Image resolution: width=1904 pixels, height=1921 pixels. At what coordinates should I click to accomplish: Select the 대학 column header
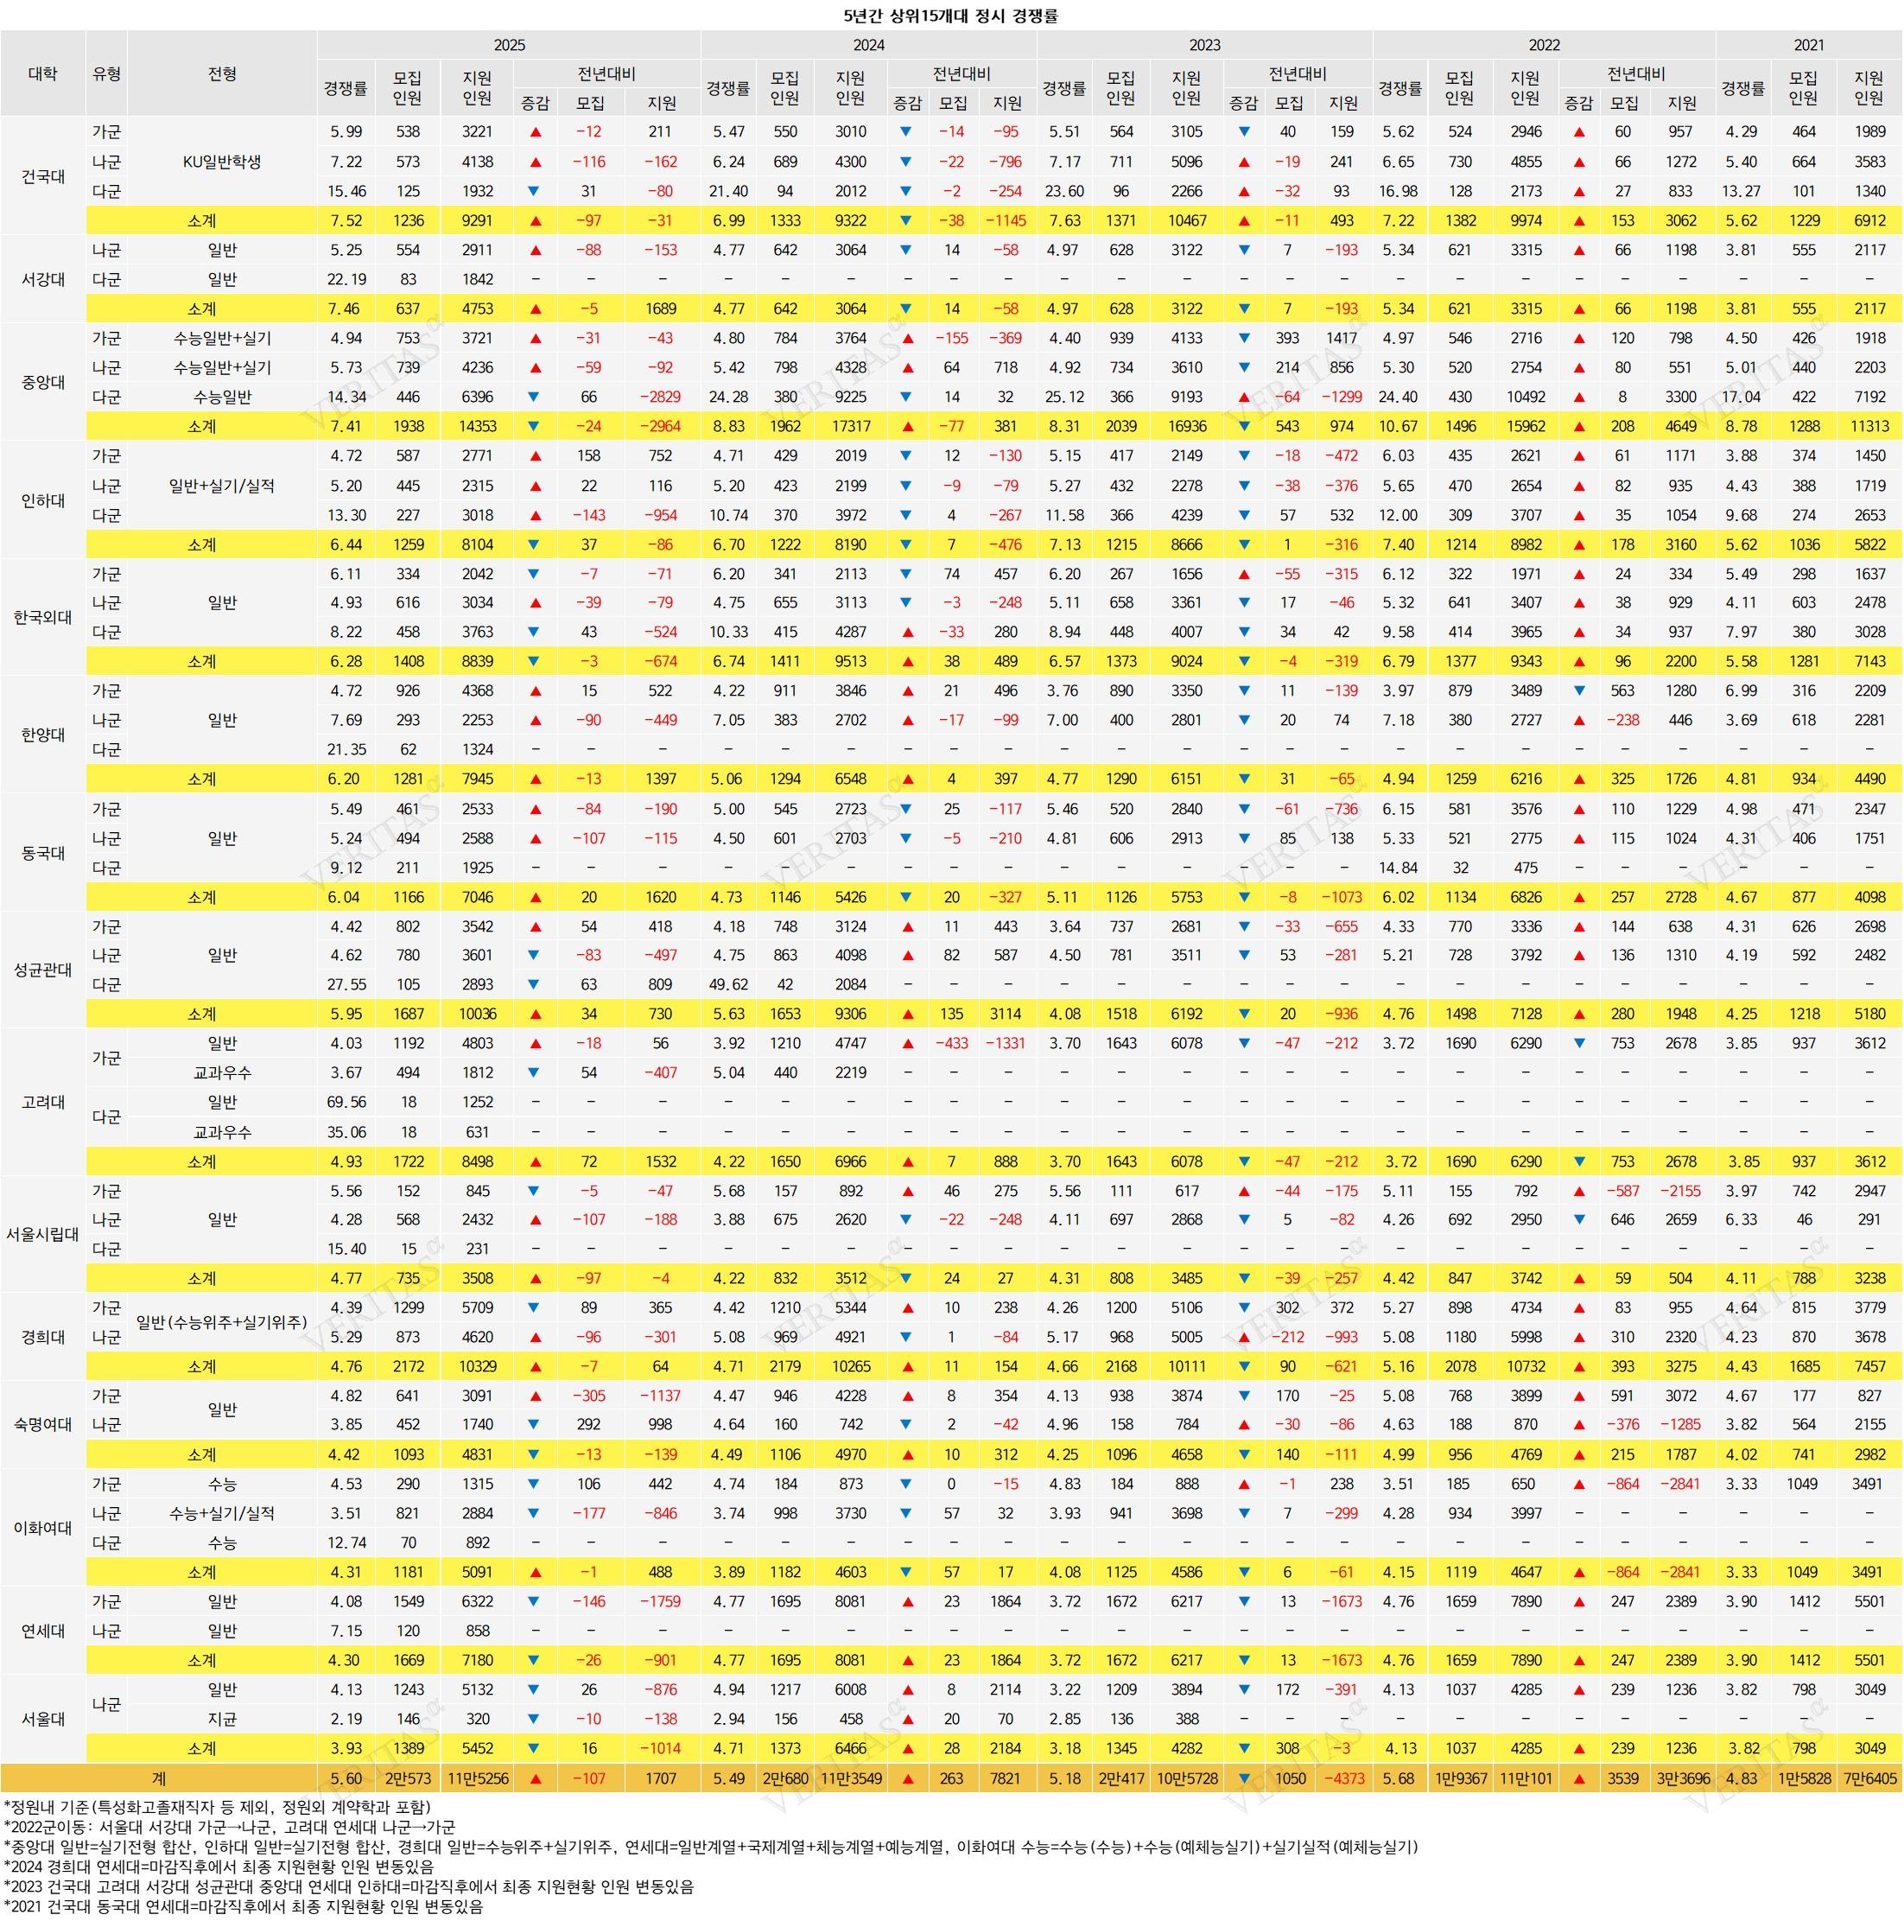[42, 73]
